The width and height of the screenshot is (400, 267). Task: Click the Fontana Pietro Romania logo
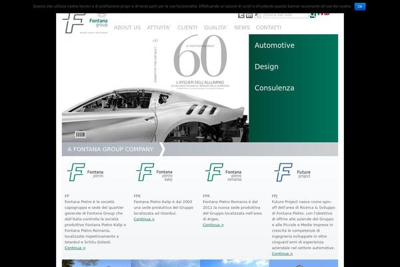(x=223, y=172)
